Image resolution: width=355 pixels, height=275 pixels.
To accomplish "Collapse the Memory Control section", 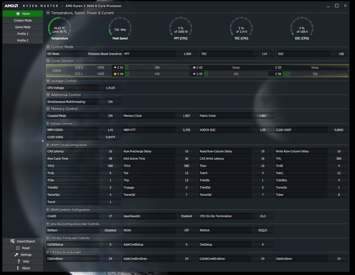I will pos(48,108).
